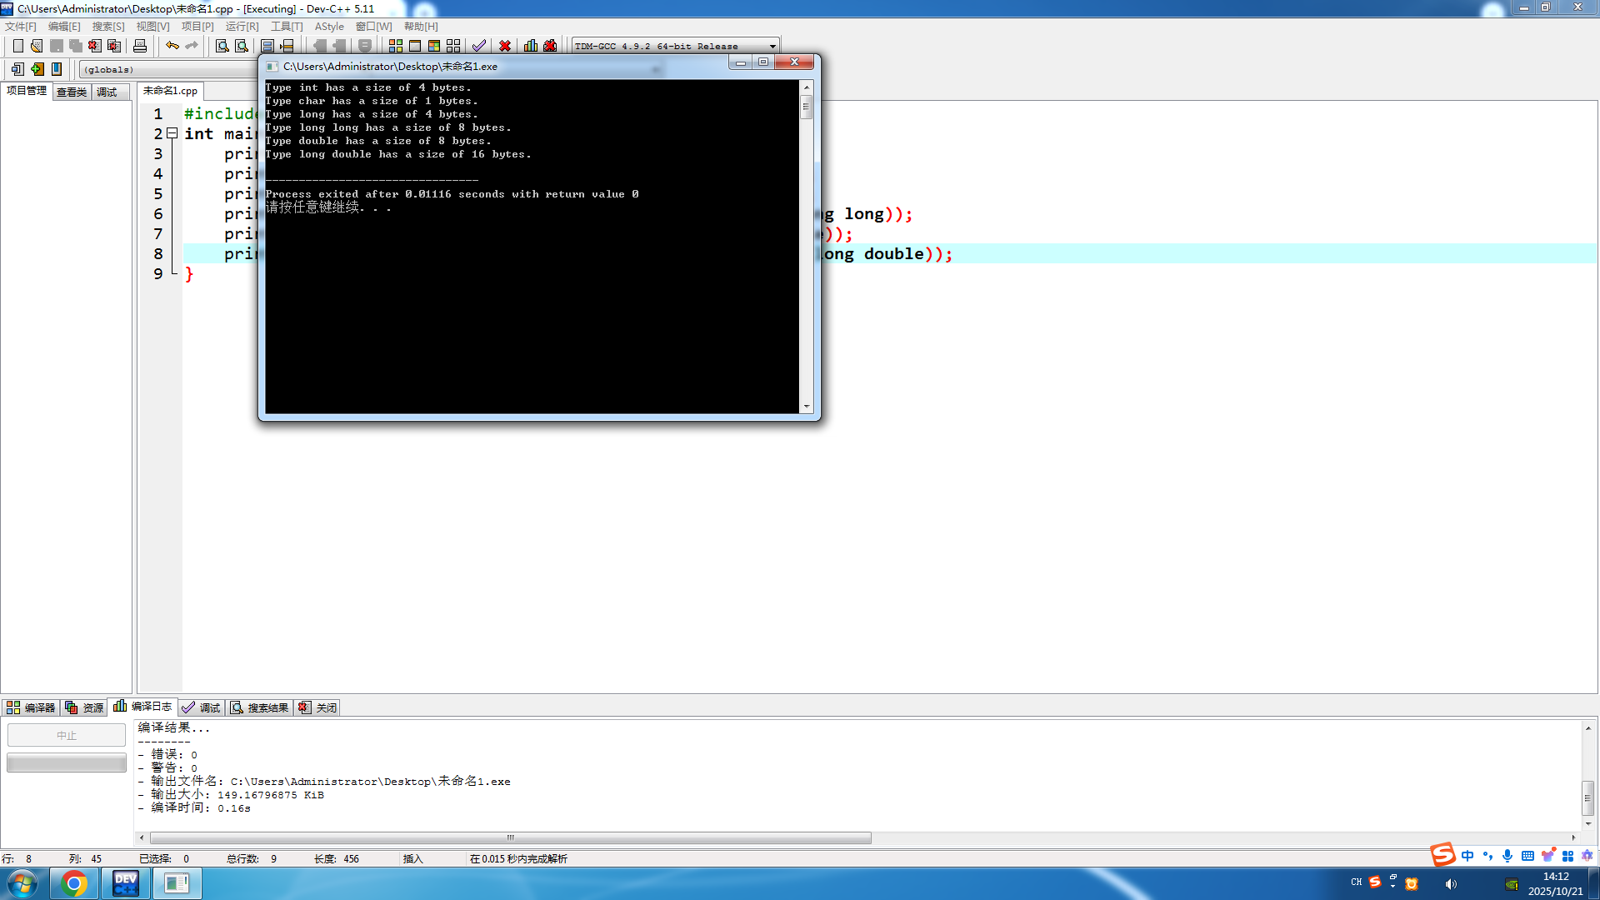Click the red X stop execution icon
This screenshot has height=900, width=1600.
[505, 46]
